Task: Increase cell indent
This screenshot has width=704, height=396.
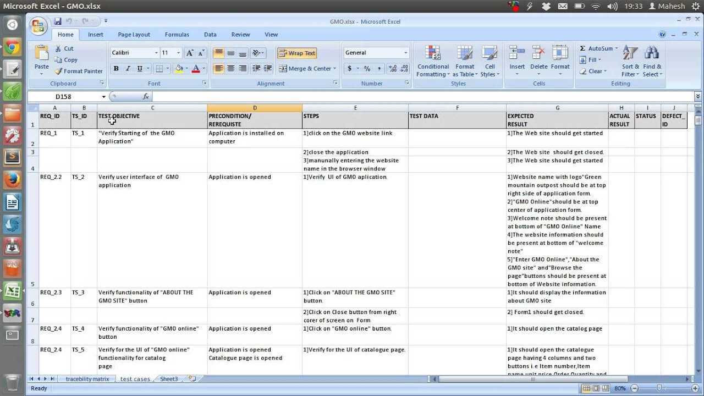Action: tap(268, 69)
